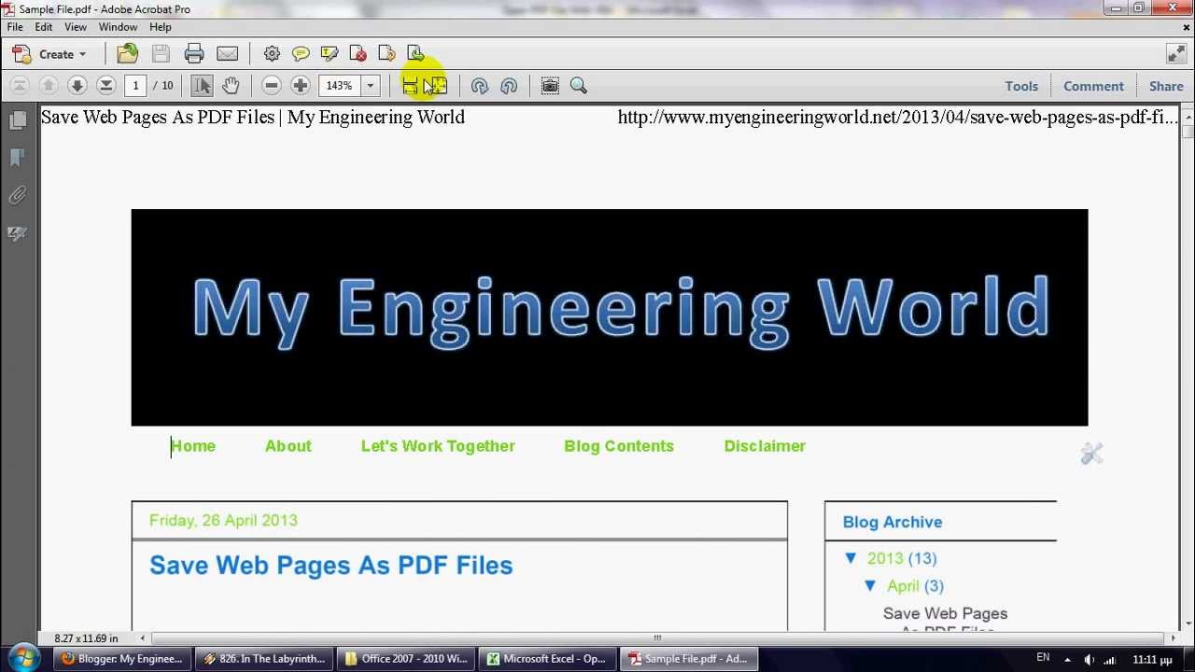Click the 143% zoom value field
1195x672 pixels.
pyautogui.click(x=340, y=86)
